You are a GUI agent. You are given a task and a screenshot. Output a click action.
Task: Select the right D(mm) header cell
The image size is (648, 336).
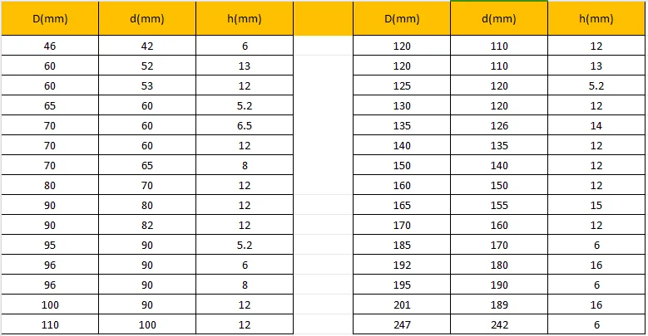point(402,18)
